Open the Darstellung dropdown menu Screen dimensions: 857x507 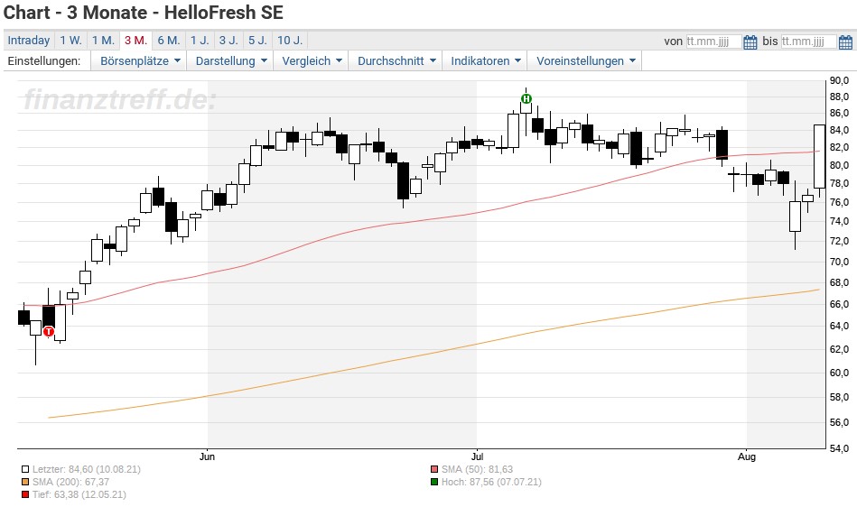[231, 61]
